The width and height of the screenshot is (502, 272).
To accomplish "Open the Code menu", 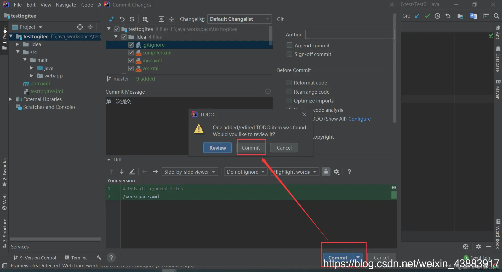I will click(x=87, y=5).
